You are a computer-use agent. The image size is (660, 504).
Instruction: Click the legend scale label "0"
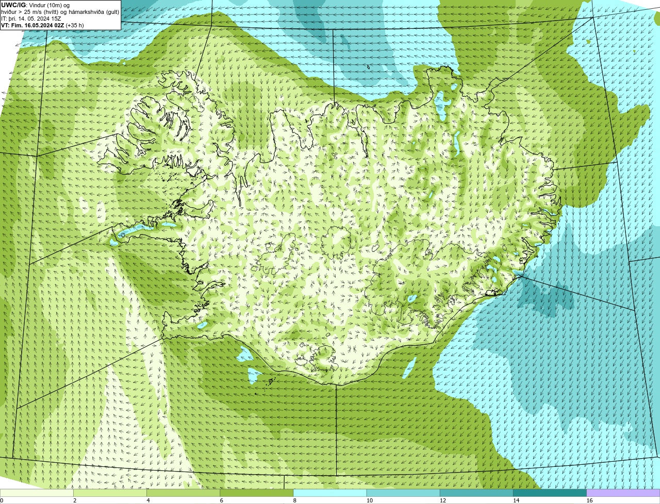[x=2, y=500]
